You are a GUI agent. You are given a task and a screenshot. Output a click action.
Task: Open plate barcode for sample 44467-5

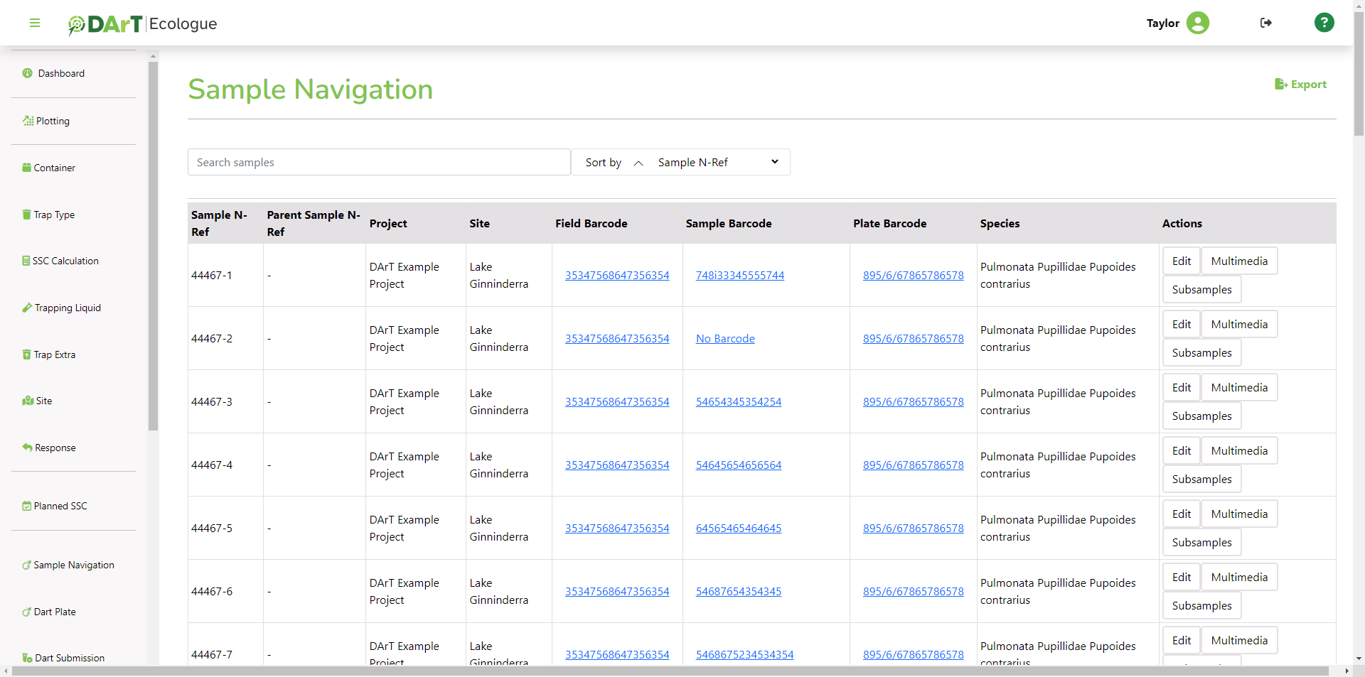[913, 529]
